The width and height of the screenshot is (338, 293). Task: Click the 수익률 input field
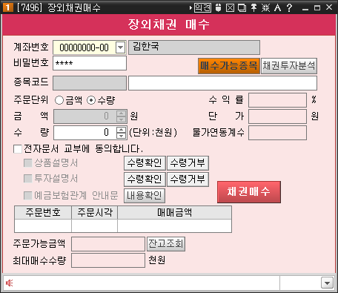(x=277, y=100)
